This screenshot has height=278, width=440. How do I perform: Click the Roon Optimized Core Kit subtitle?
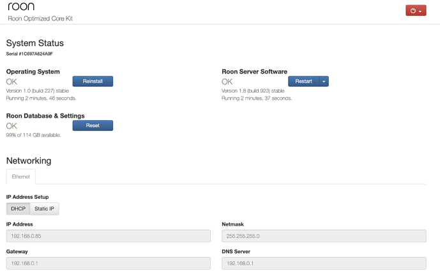tap(40, 19)
